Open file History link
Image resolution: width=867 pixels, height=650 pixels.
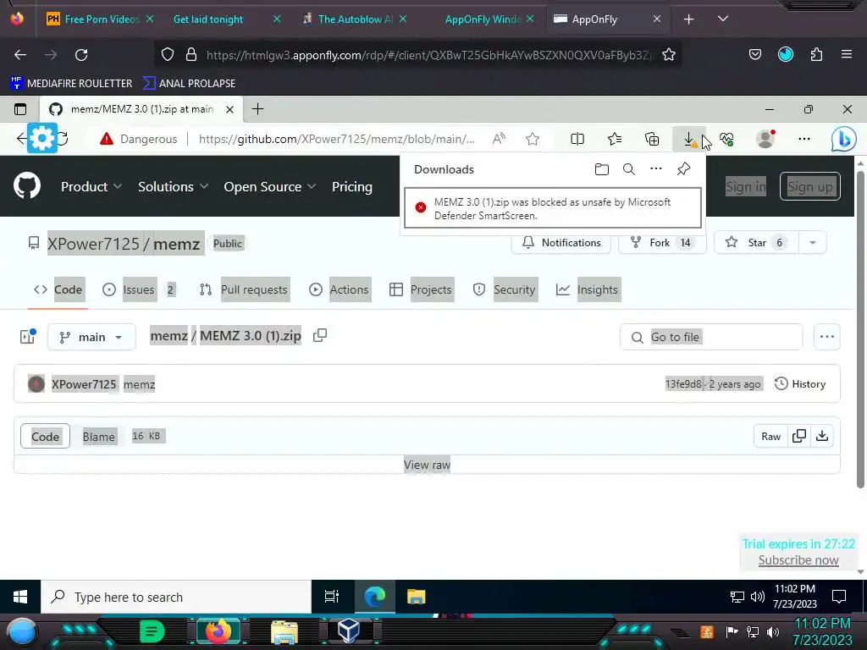(800, 384)
